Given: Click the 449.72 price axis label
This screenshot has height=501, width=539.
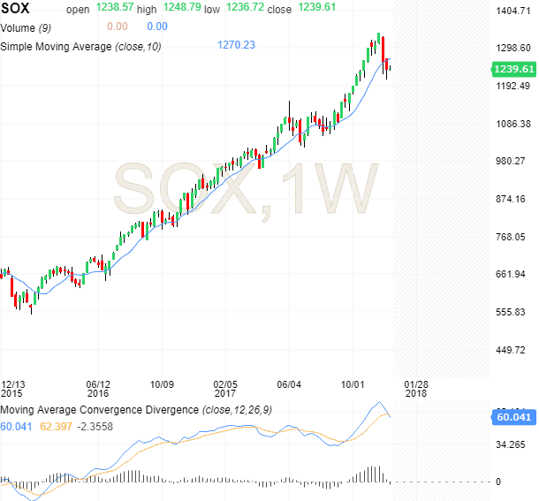Looking at the screenshot, I should click(x=511, y=351).
